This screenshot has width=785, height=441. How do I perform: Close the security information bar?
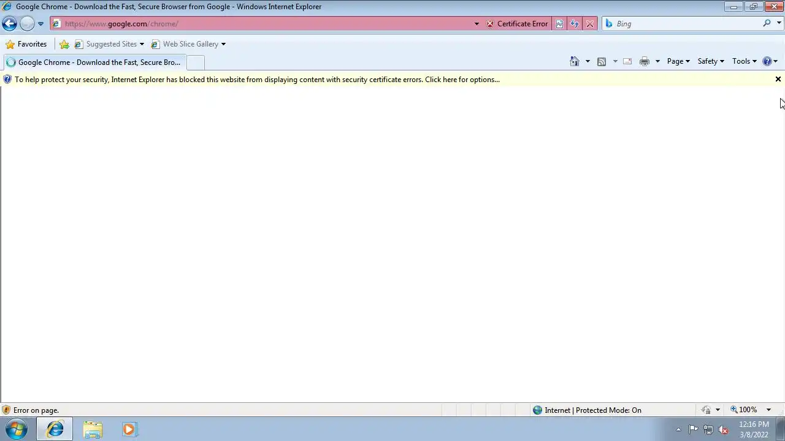pyautogui.click(x=778, y=79)
